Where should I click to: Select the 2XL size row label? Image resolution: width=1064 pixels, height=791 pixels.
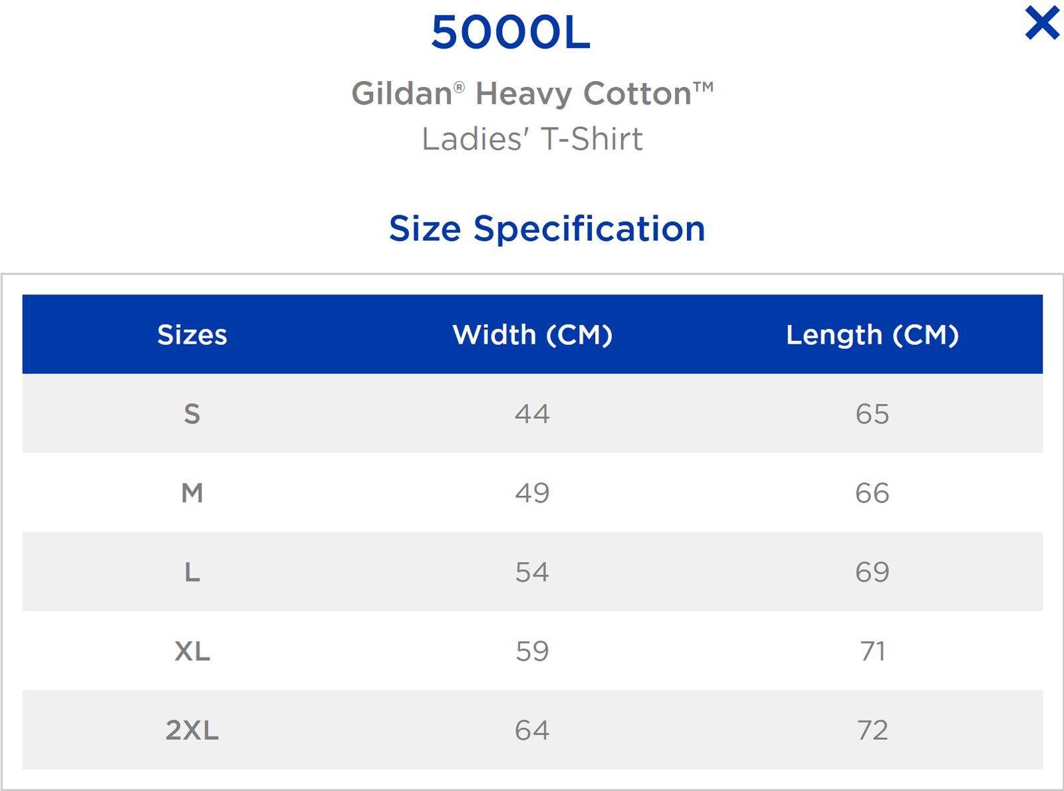pyautogui.click(x=192, y=730)
